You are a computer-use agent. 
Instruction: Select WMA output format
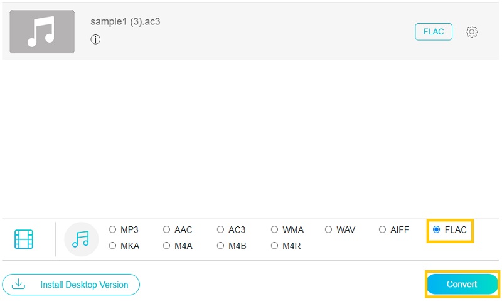point(275,230)
